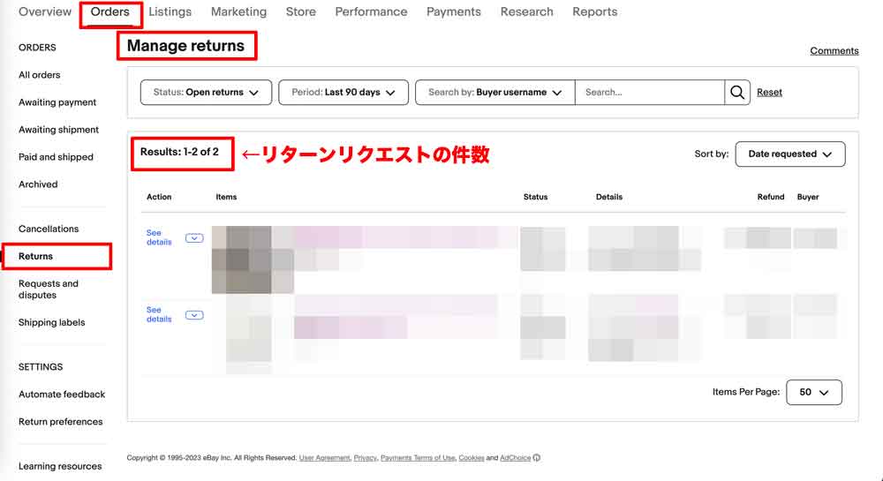Image resolution: width=883 pixels, height=481 pixels.
Task: Open the Reports tab
Action: point(594,11)
